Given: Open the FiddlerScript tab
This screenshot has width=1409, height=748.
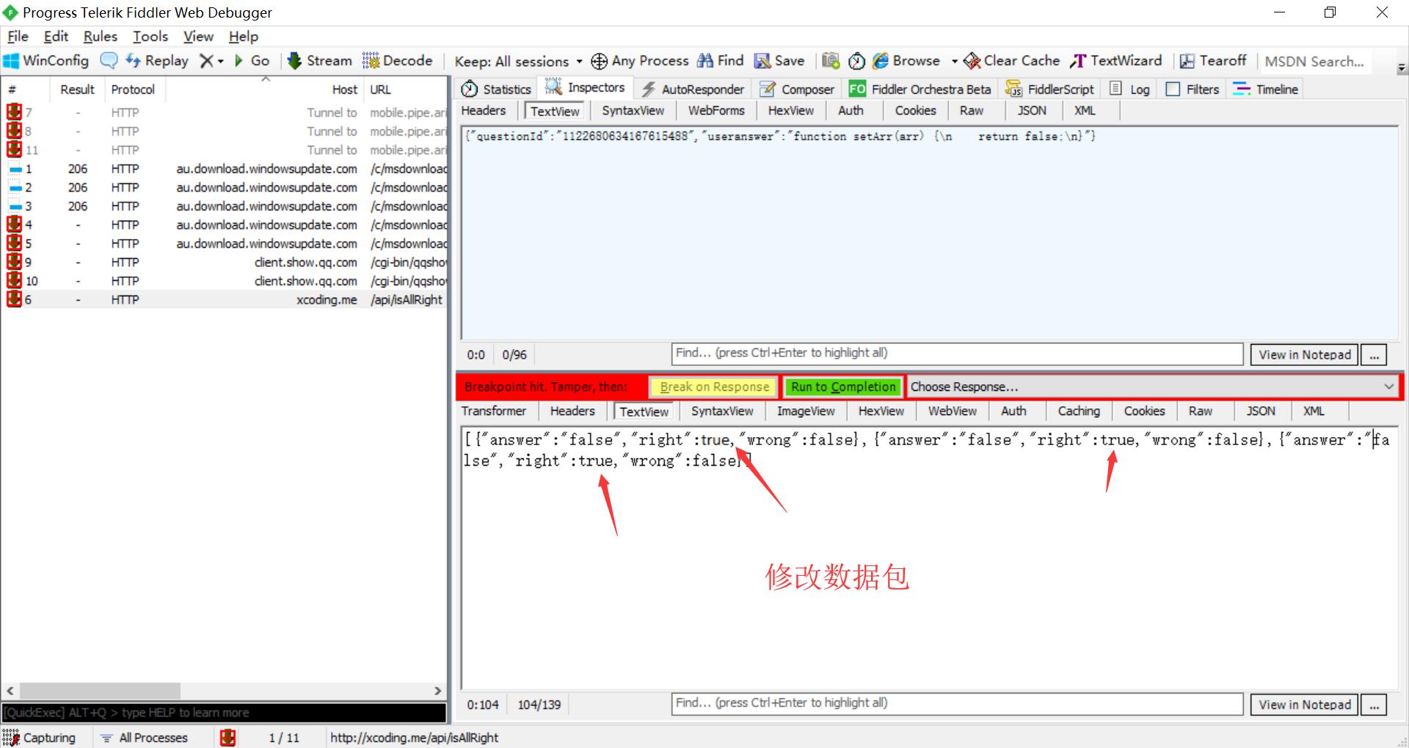Looking at the screenshot, I should click(1050, 89).
